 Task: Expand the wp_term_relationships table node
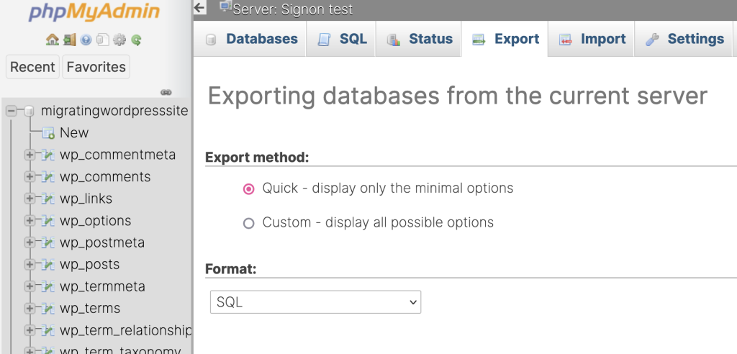pos(29,330)
